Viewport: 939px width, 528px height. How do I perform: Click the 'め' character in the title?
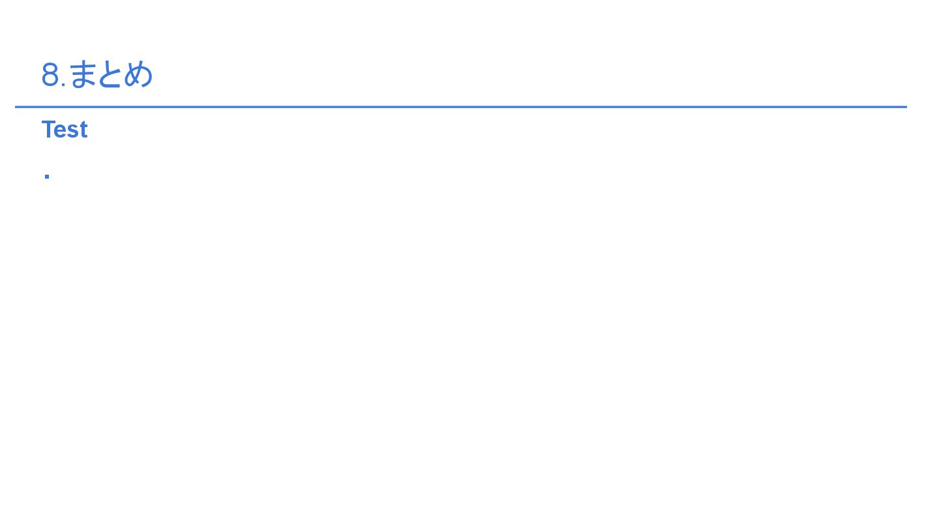tap(138, 74)
